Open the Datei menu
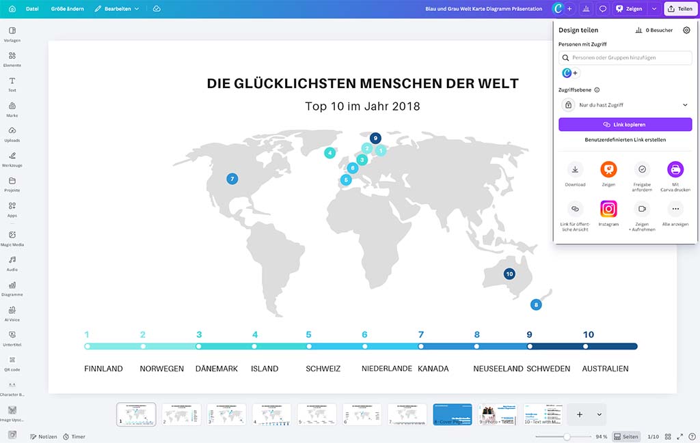700x443 pixels. tap(32, 8)
